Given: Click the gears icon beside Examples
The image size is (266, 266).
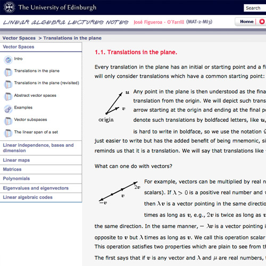Looking at the screenshot, I should (x=8, y=109).
